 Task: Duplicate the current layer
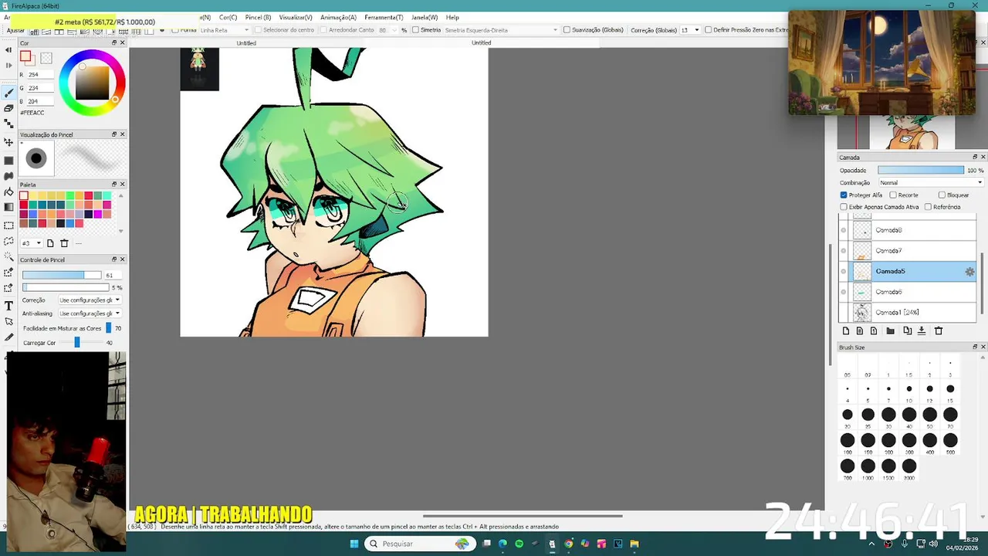(907, 331)
